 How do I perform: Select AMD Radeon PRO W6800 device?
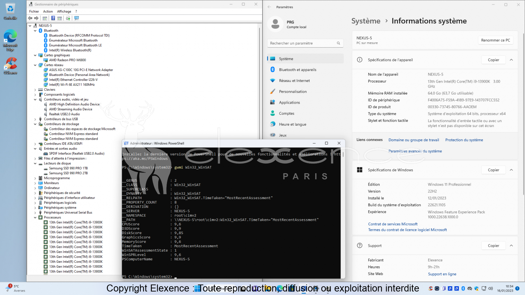(x=68, y=60)
